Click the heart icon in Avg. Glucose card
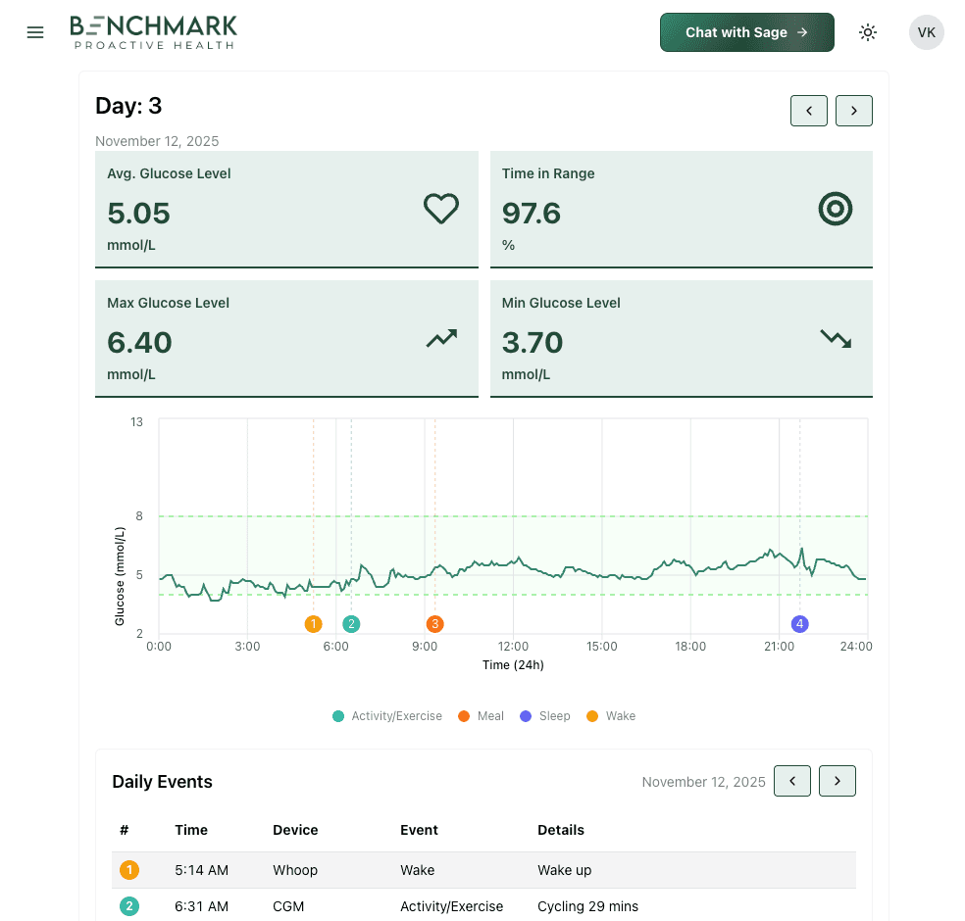 pos(441,209)
